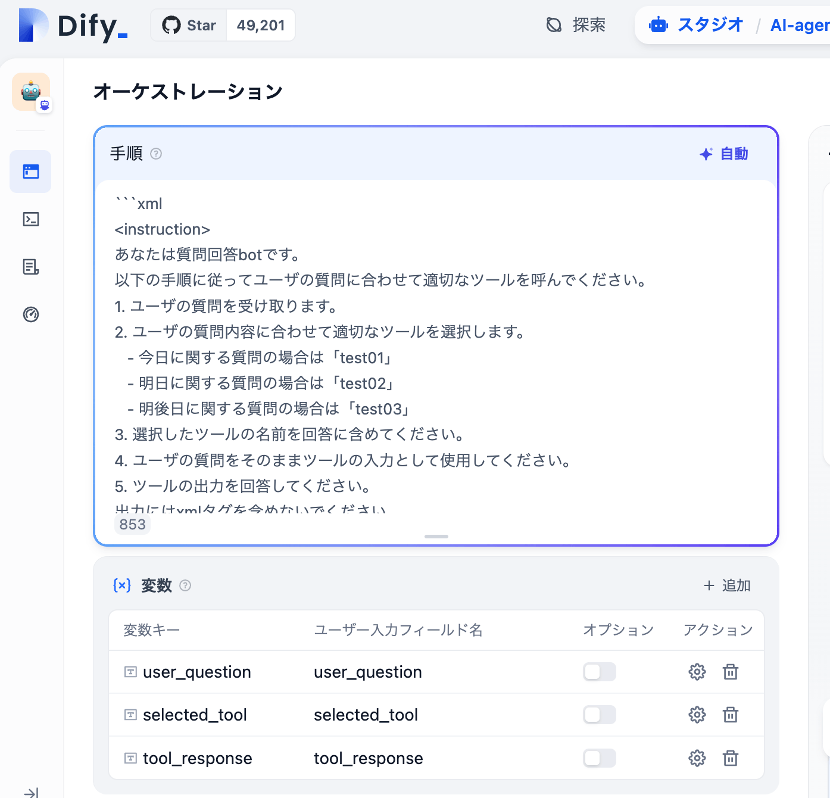Click the agent badge on app avatar
830x798 pixels.
tap(45, 105)
